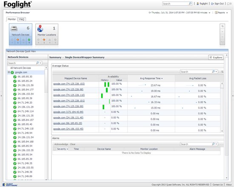Click the 23.67 ms response time value
The image size is (234, 187).
pos(155,85)
